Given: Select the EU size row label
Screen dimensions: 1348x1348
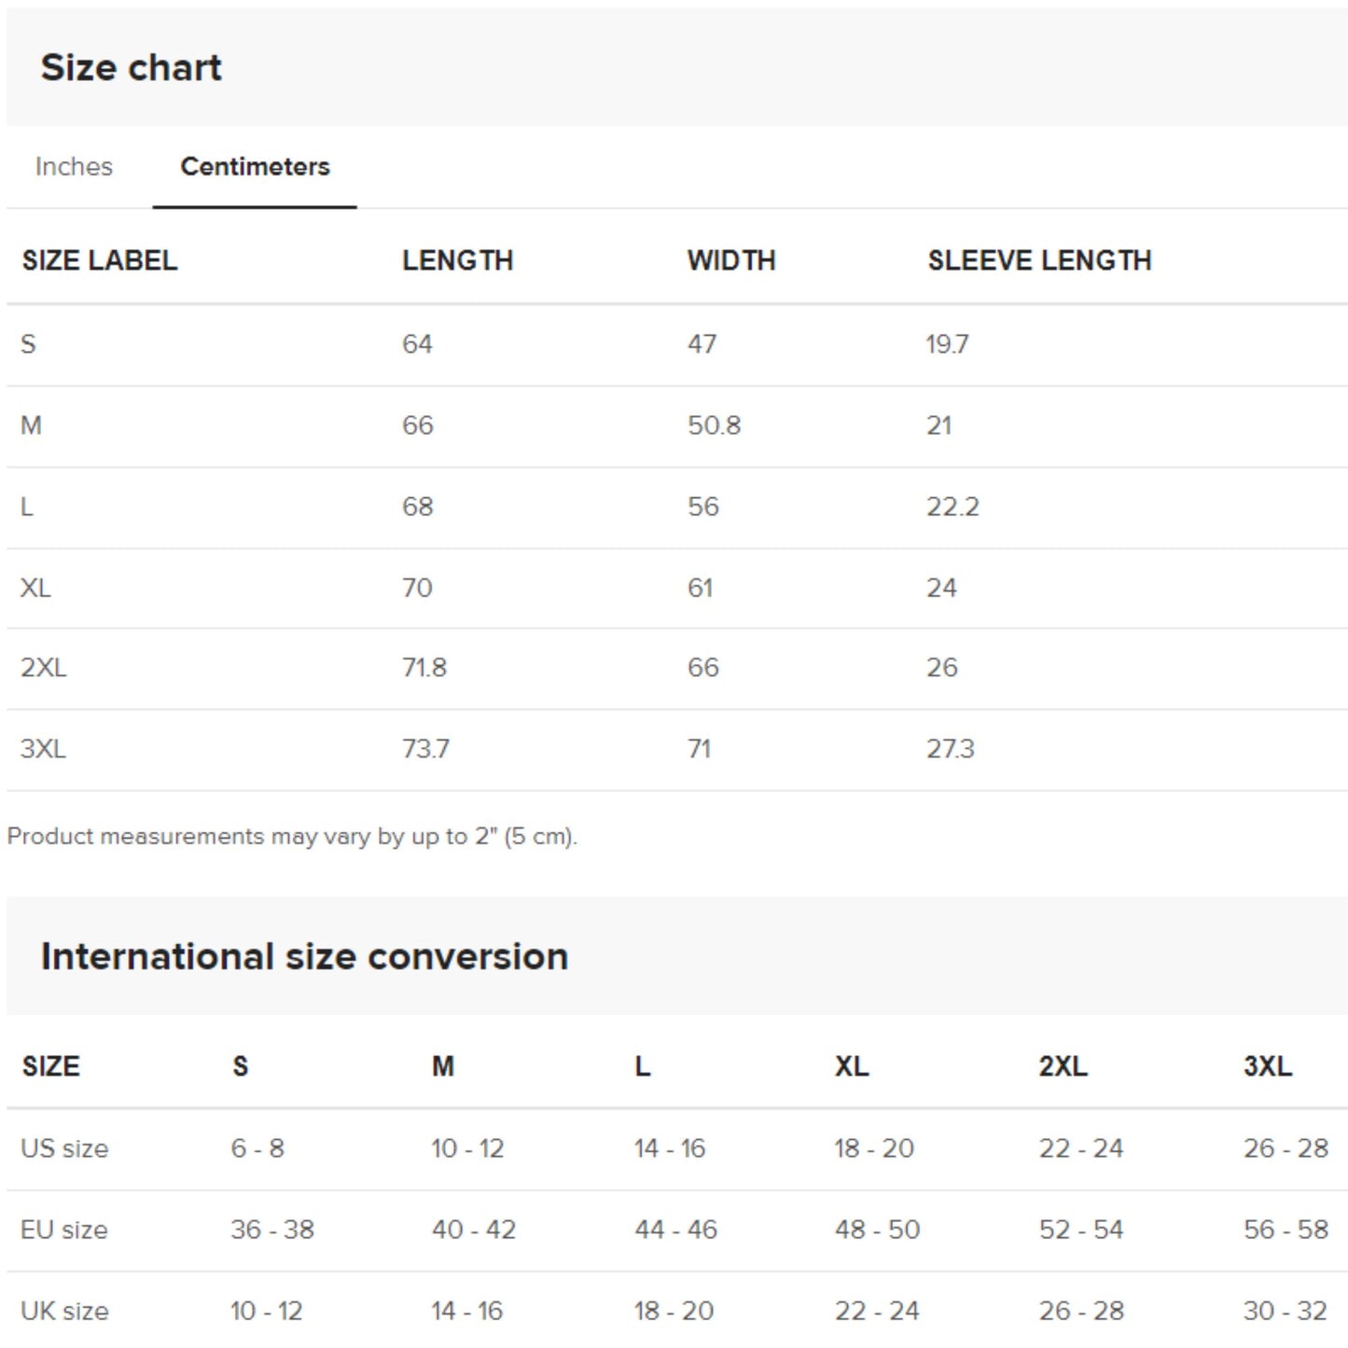Looking at the screenshot, I should click(x=63, y=1230).
